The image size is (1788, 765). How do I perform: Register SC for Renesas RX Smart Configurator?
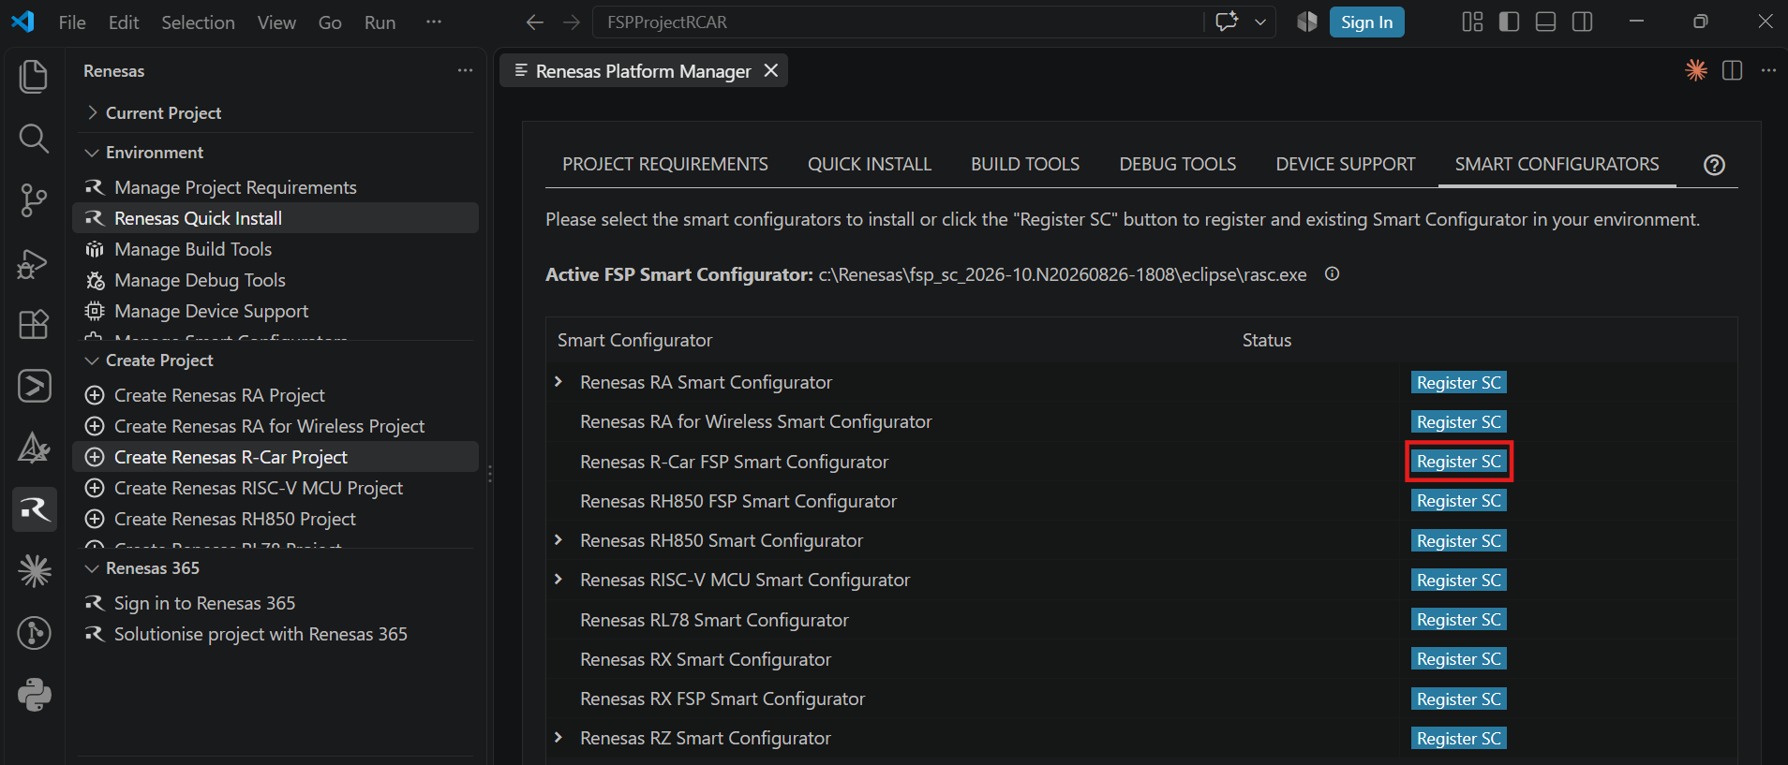coord(1459,659)
